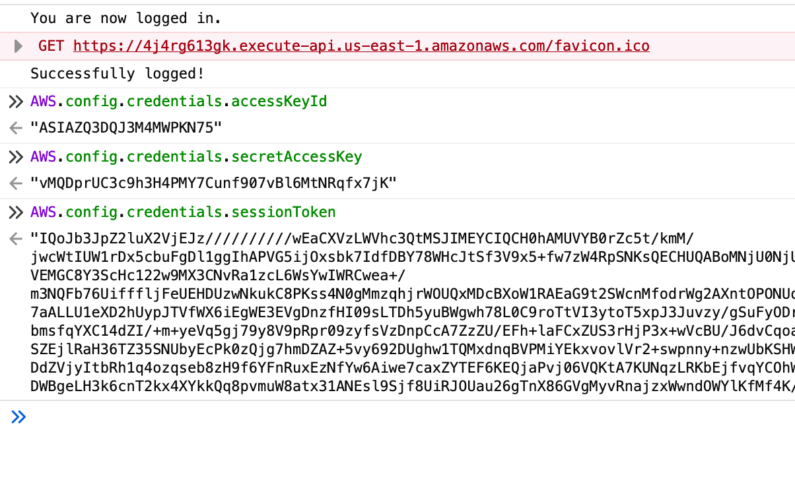
Task: Open the favicon.ico request URL link
Action: click(x=361, y=46)
